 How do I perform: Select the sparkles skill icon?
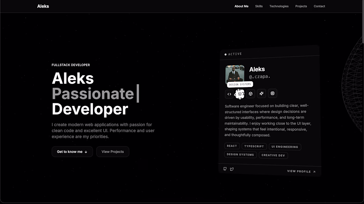pyautogui.click(x=261, y=93)
